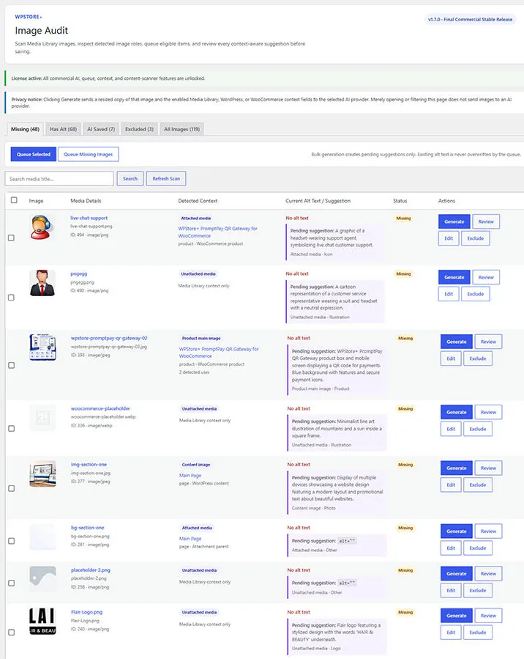Click the Search button

tap(130, 179)
